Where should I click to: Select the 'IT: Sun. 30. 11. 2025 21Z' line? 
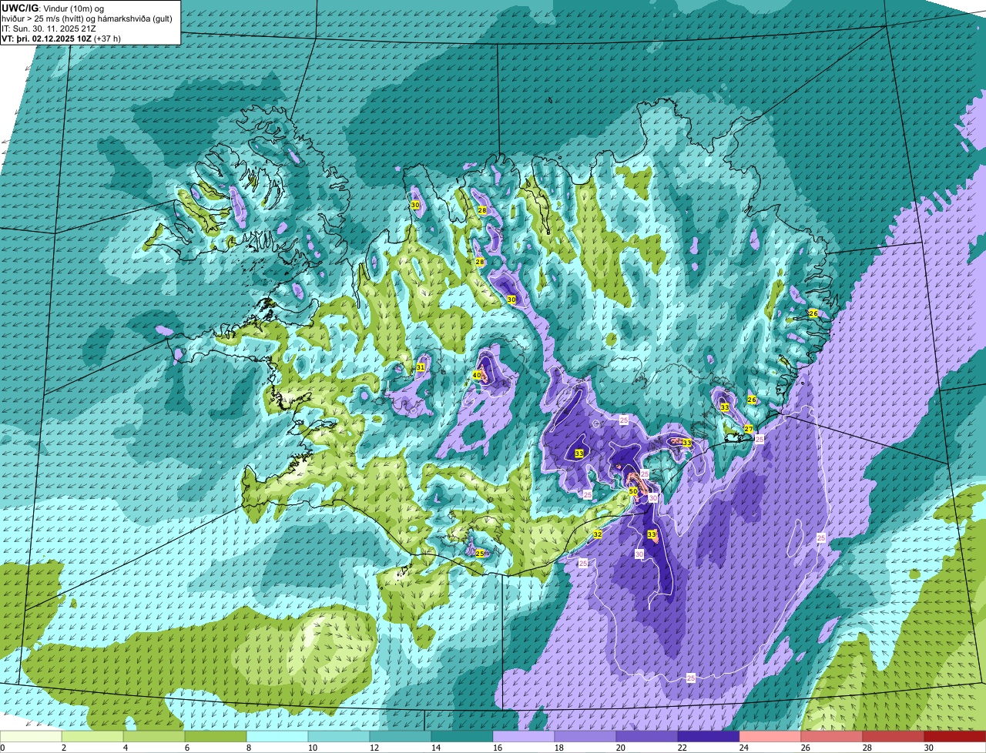pos(49,28)
